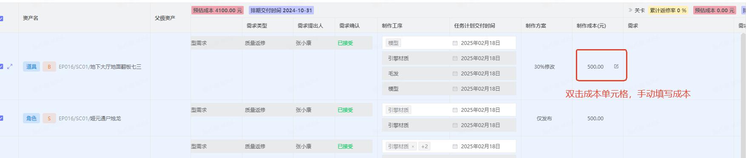Click the orange S grade badge
This screenshot has width=746, height=158.
pos(49,118)
